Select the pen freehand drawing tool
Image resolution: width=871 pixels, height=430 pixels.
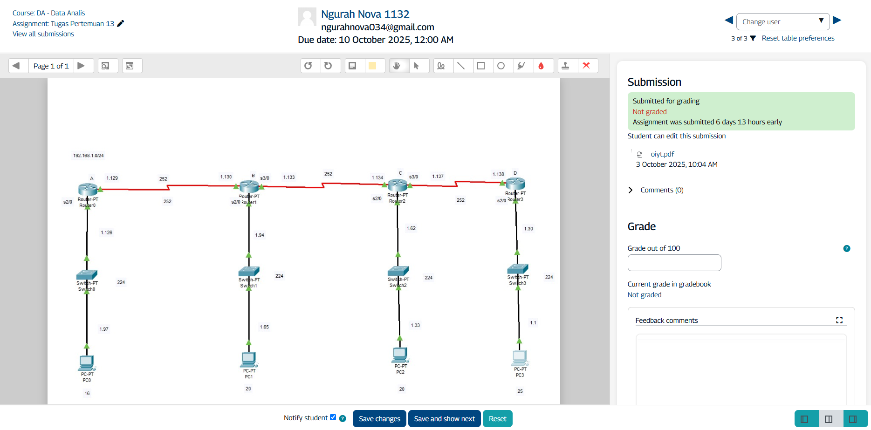point(441,66)
